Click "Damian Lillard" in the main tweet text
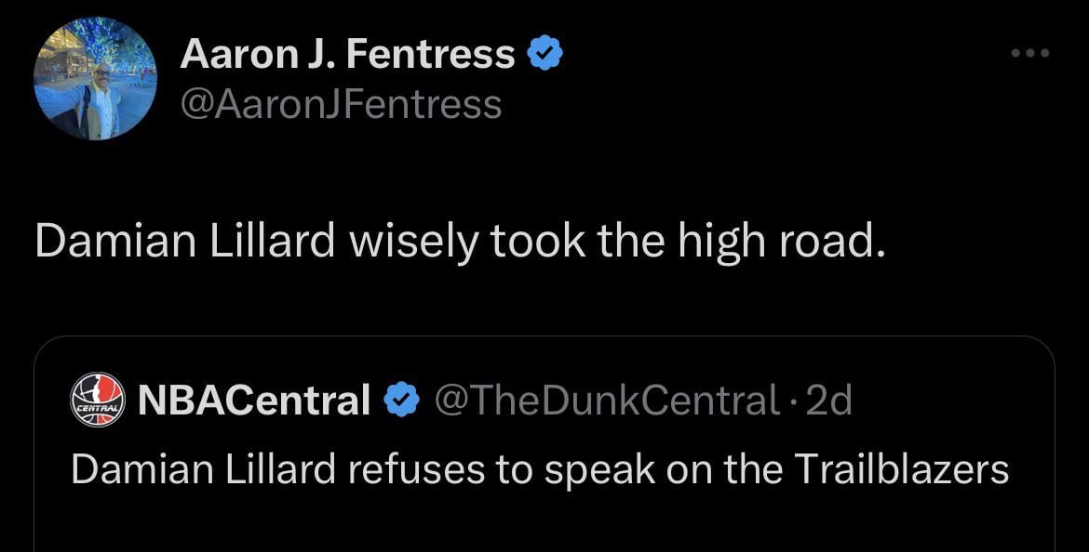 coord(184,242)
